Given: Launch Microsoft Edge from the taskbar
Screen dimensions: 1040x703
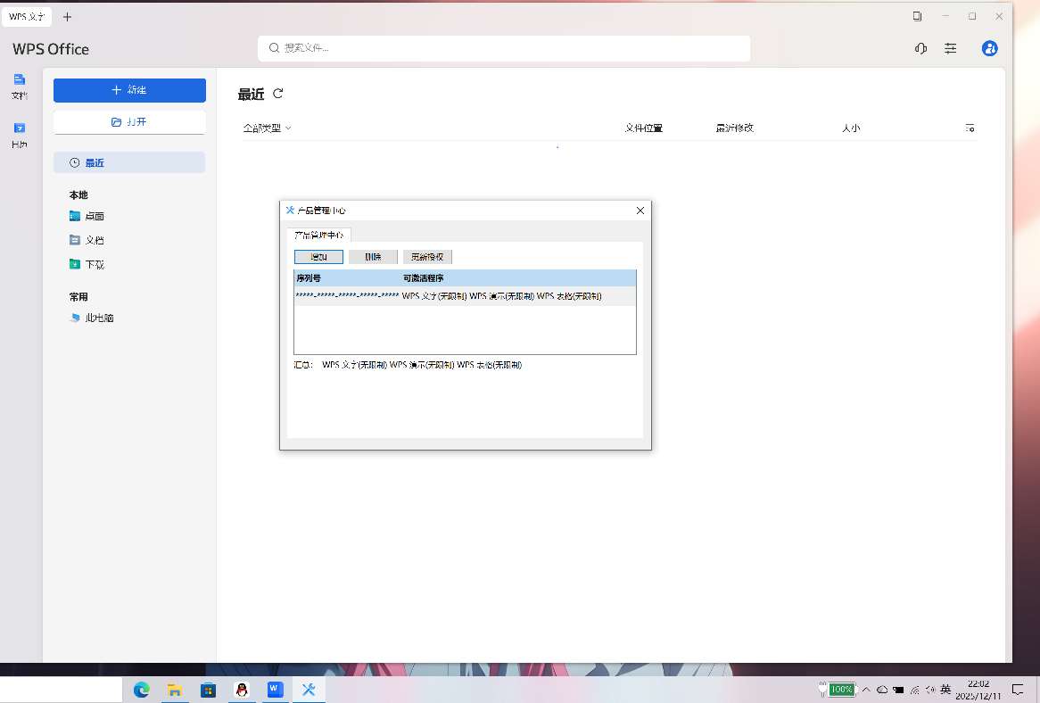Looking at the screenshot, I should pyautogui.click(x=141, y=690).
